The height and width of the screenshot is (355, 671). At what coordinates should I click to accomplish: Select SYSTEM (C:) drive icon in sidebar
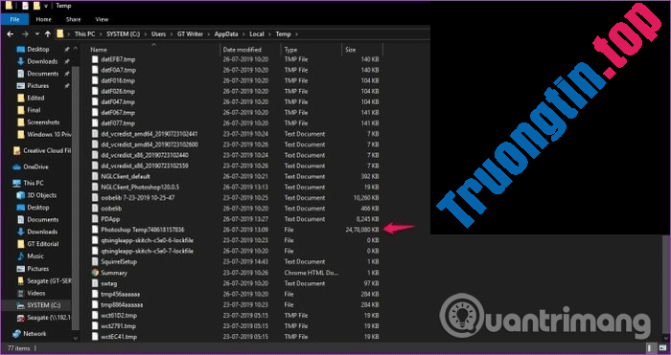point(20,305)
